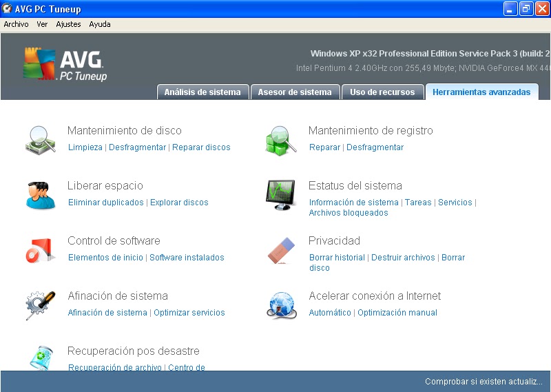
Task: Click the Mantenimiento de disco heading
Action: (125, 130)
